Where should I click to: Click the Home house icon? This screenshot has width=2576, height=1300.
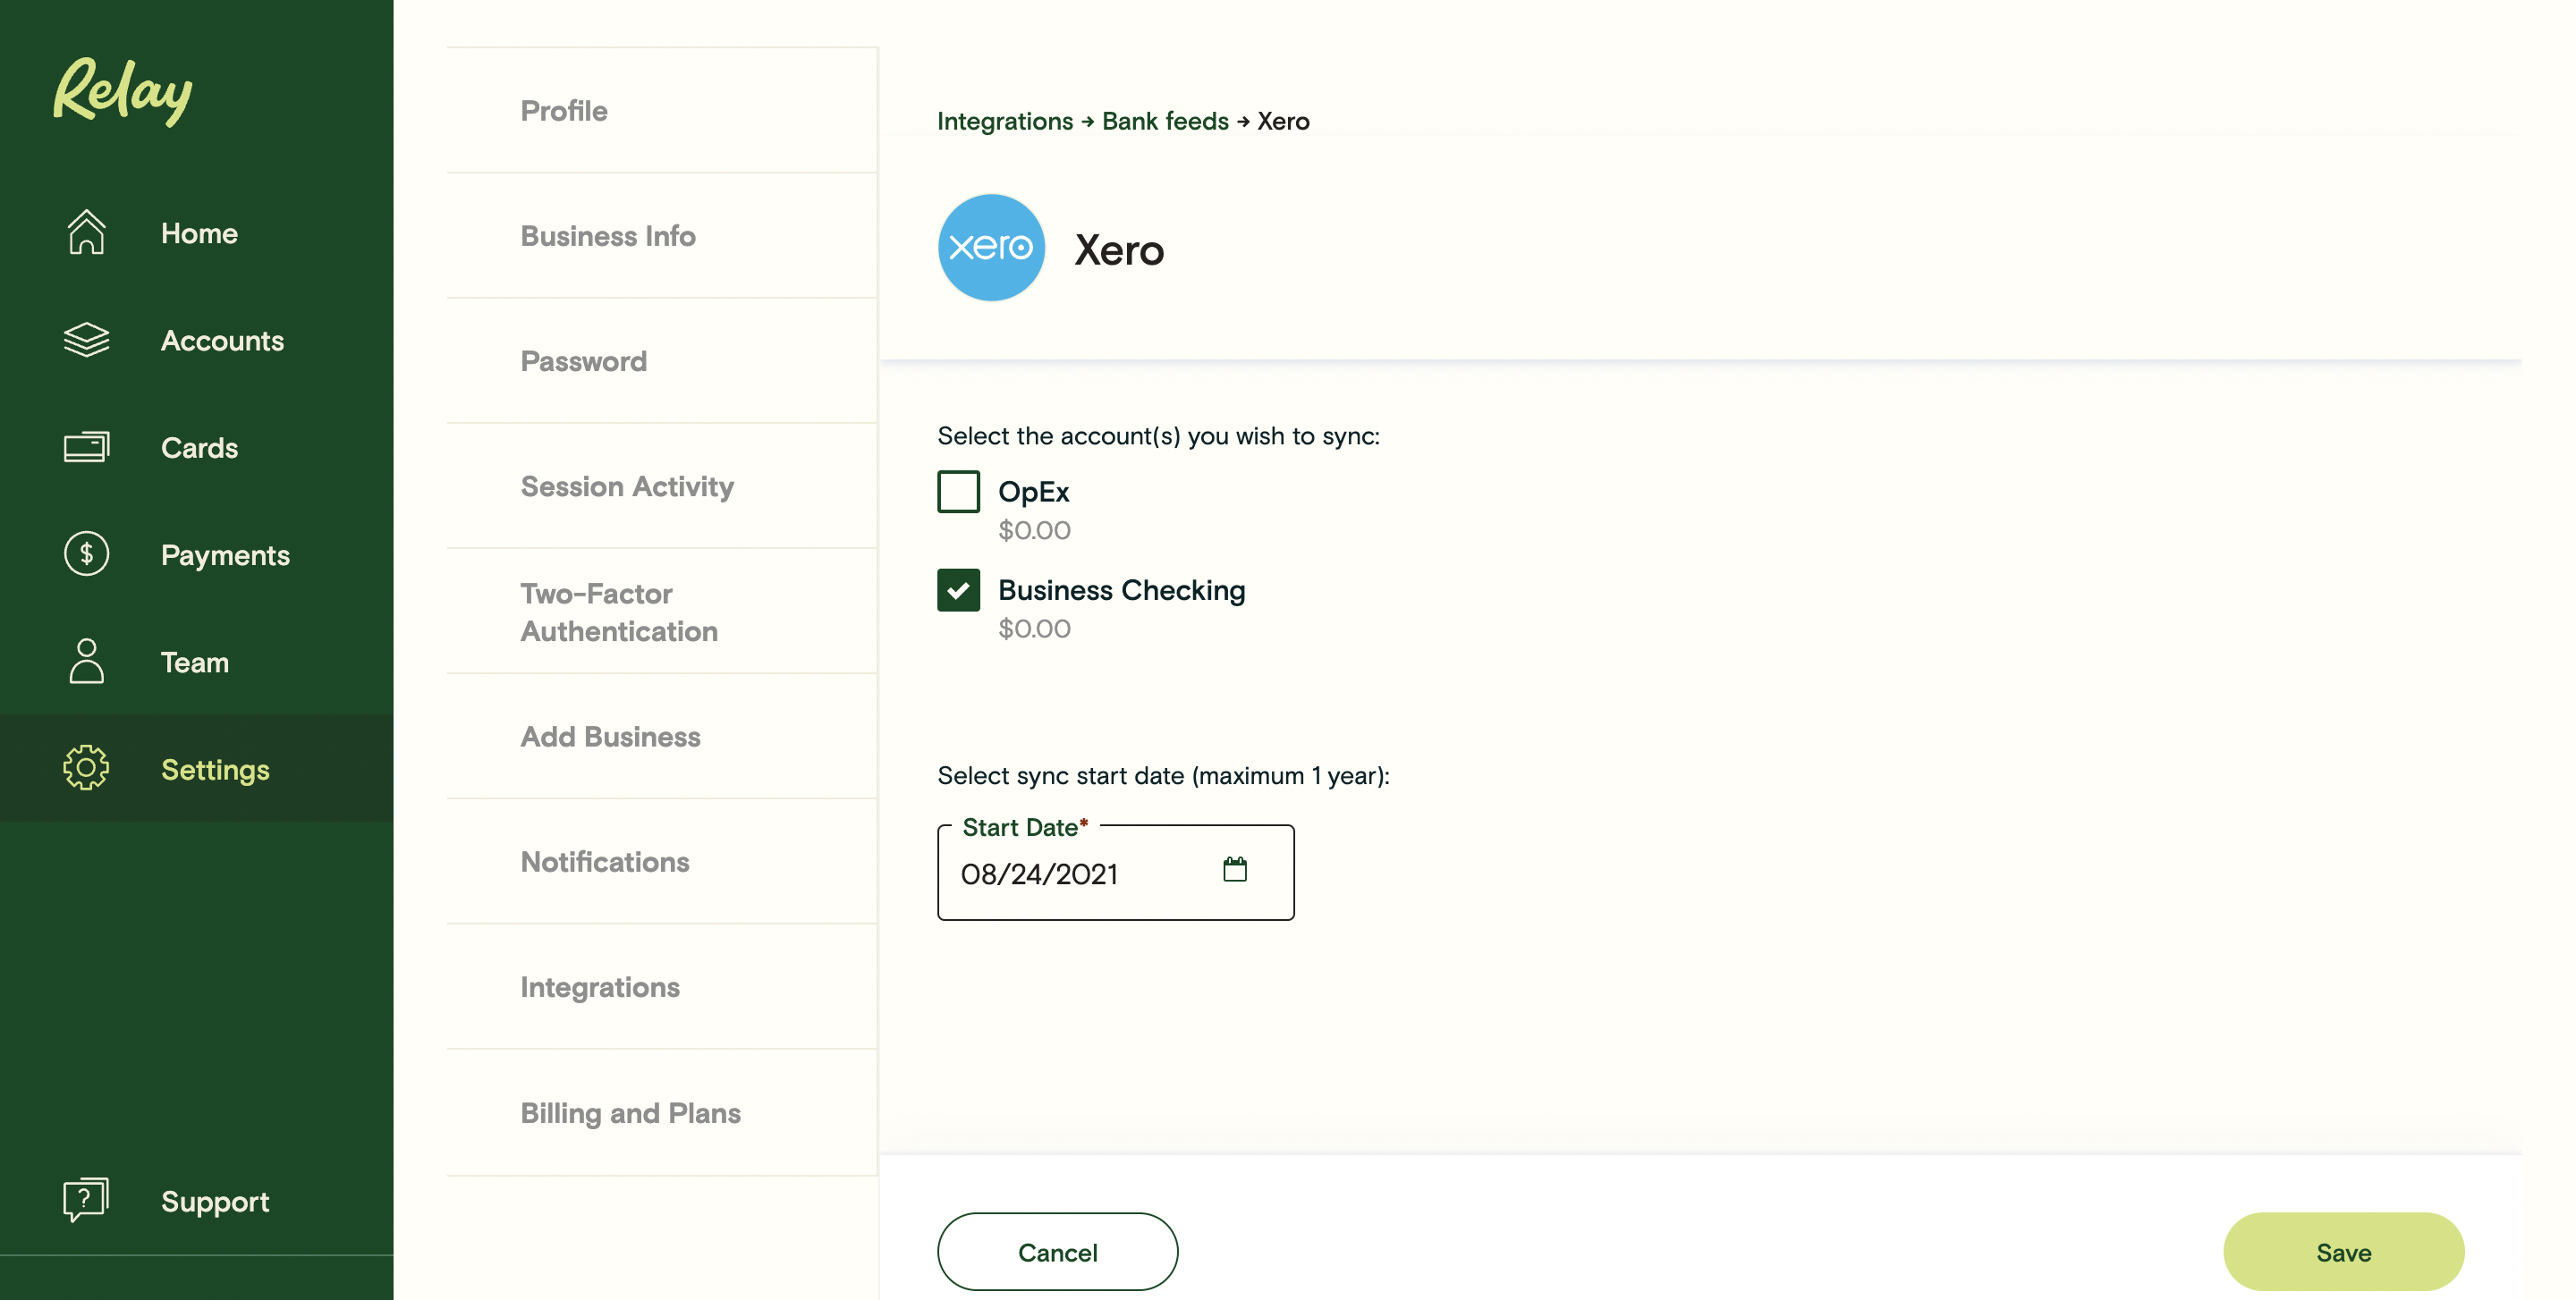[86, 232]
